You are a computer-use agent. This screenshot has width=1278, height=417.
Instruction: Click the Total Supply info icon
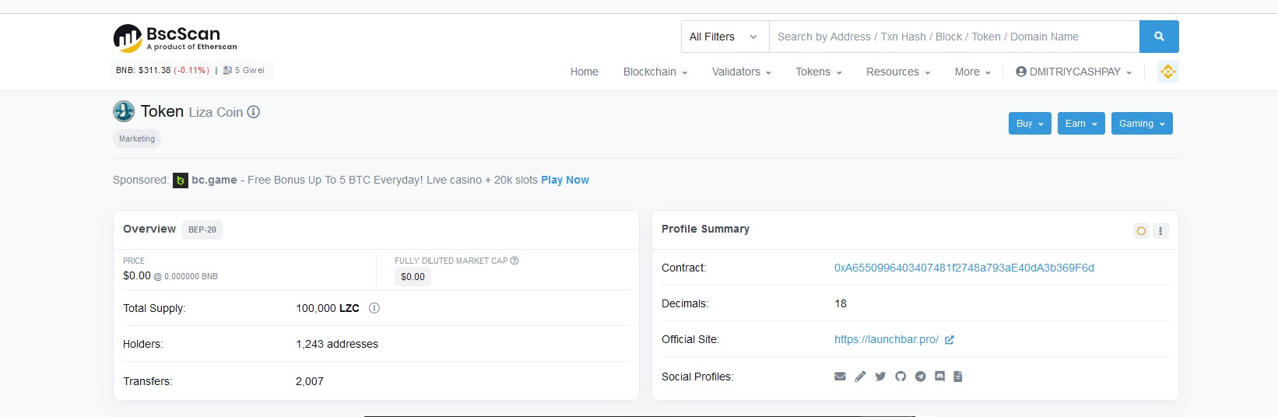coord(374,308)
